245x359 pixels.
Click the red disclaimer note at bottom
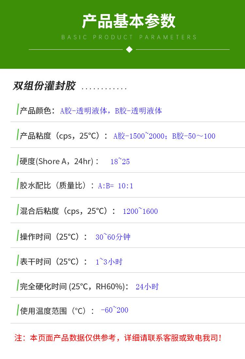118,338
